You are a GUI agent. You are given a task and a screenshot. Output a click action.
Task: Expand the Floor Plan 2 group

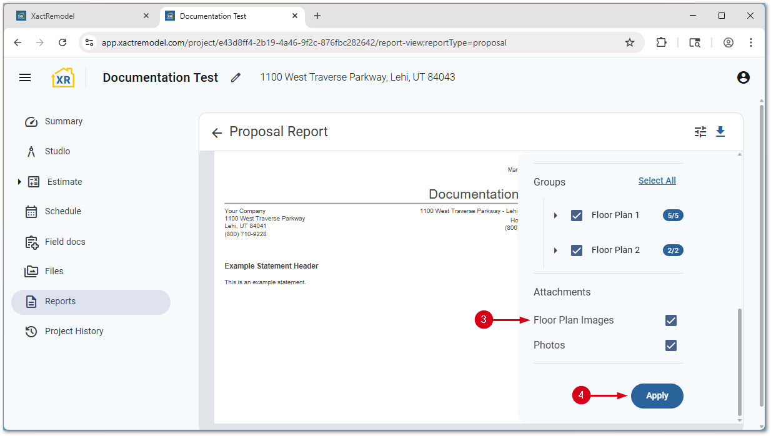555,250
